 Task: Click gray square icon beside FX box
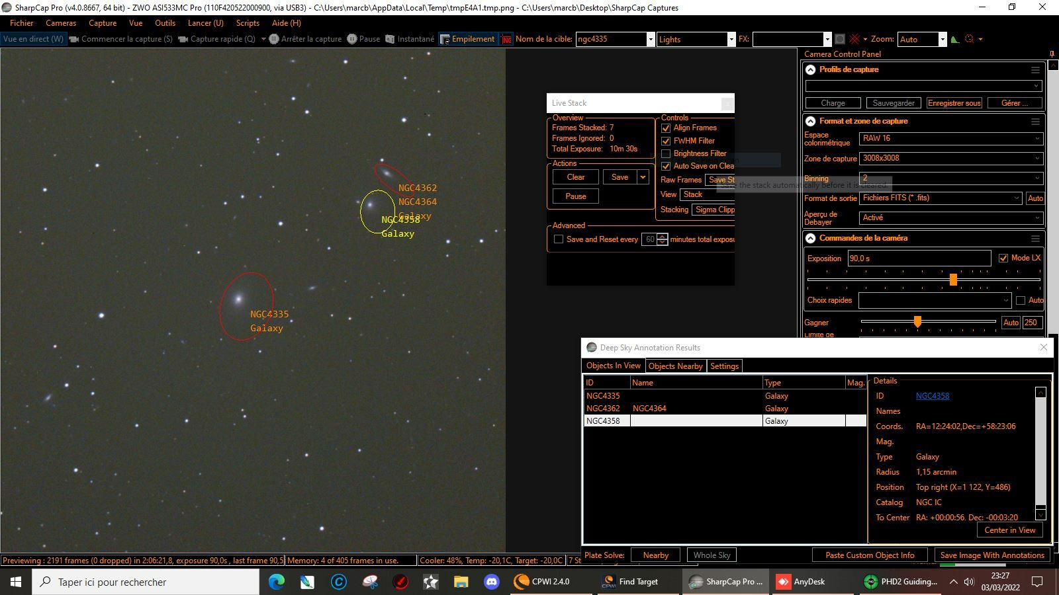coord(839,39)
